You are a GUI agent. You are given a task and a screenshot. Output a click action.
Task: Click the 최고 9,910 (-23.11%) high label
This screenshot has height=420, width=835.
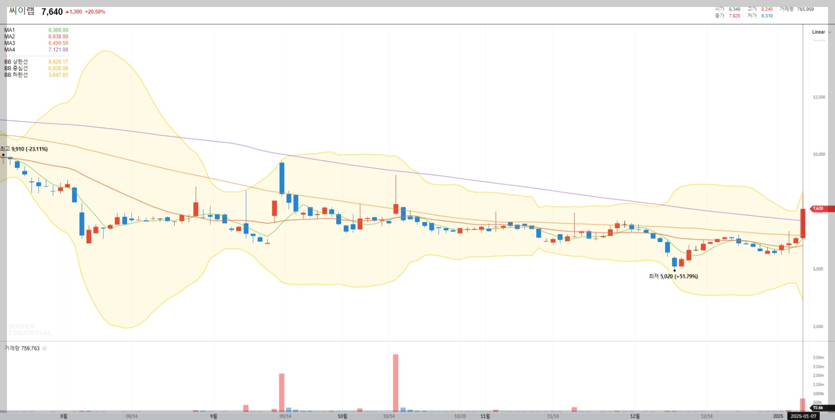pos(24,149)
